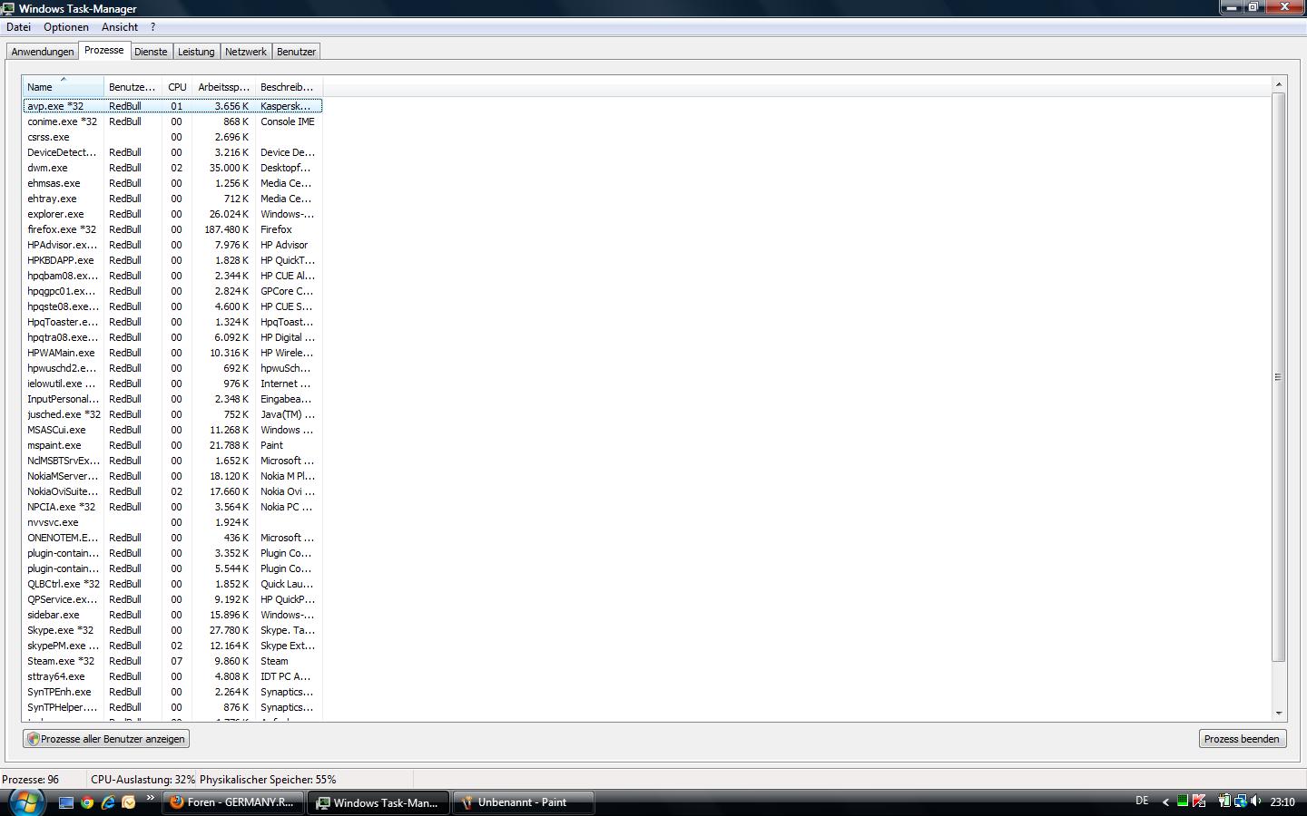
Task: Select firefox.exe *32 process
Action: [x=172, y=229]
